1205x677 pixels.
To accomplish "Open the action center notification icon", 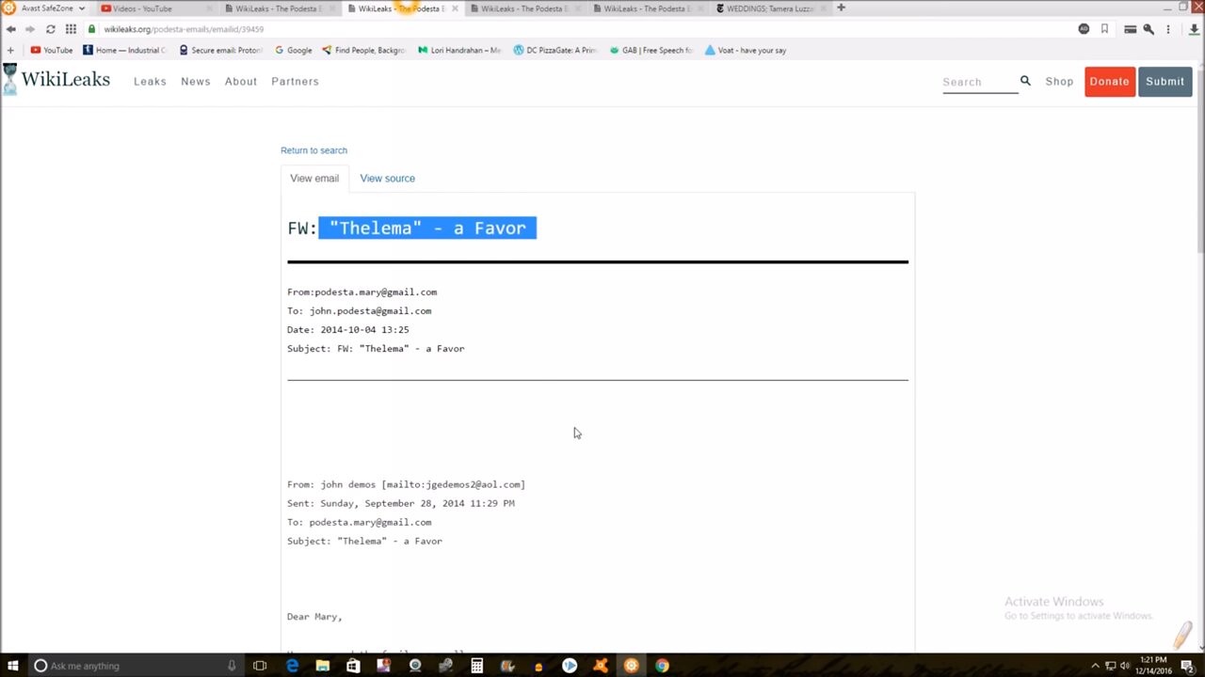I will 1187,666.
